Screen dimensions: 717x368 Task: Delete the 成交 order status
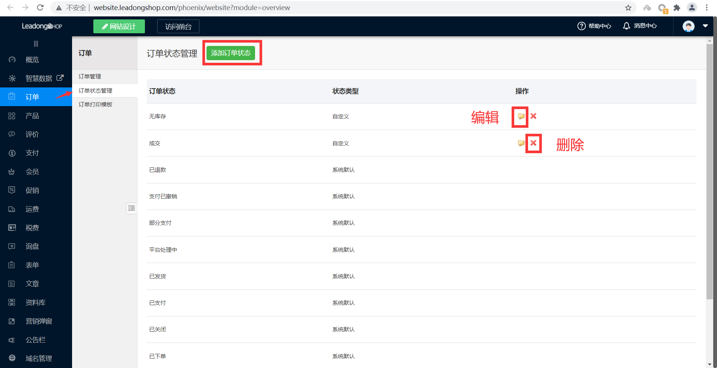click(x=534, y=143)
